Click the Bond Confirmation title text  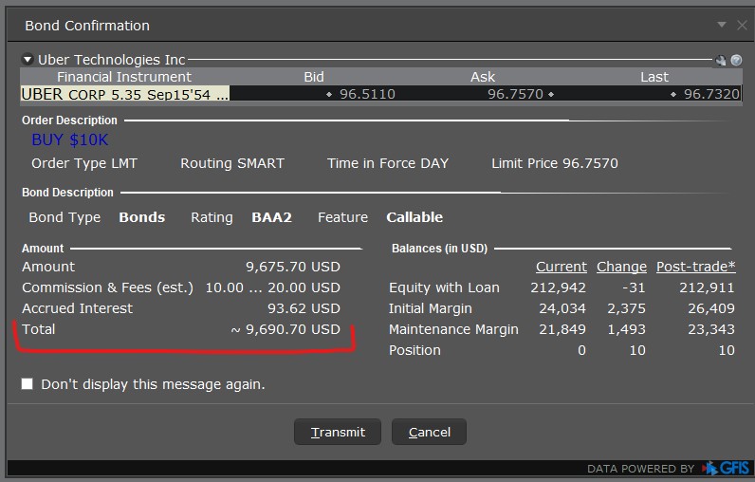[x=87, y=26]
